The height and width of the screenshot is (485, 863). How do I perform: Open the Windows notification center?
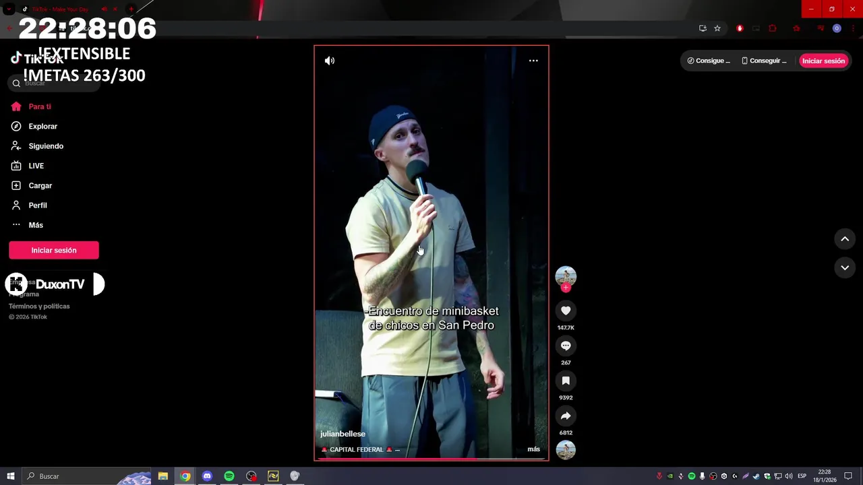[x=848, y=476]
